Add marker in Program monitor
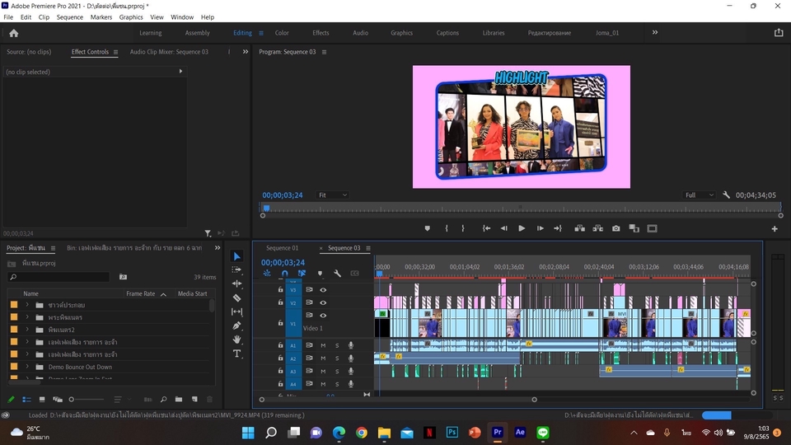 (x=428, y=228)
